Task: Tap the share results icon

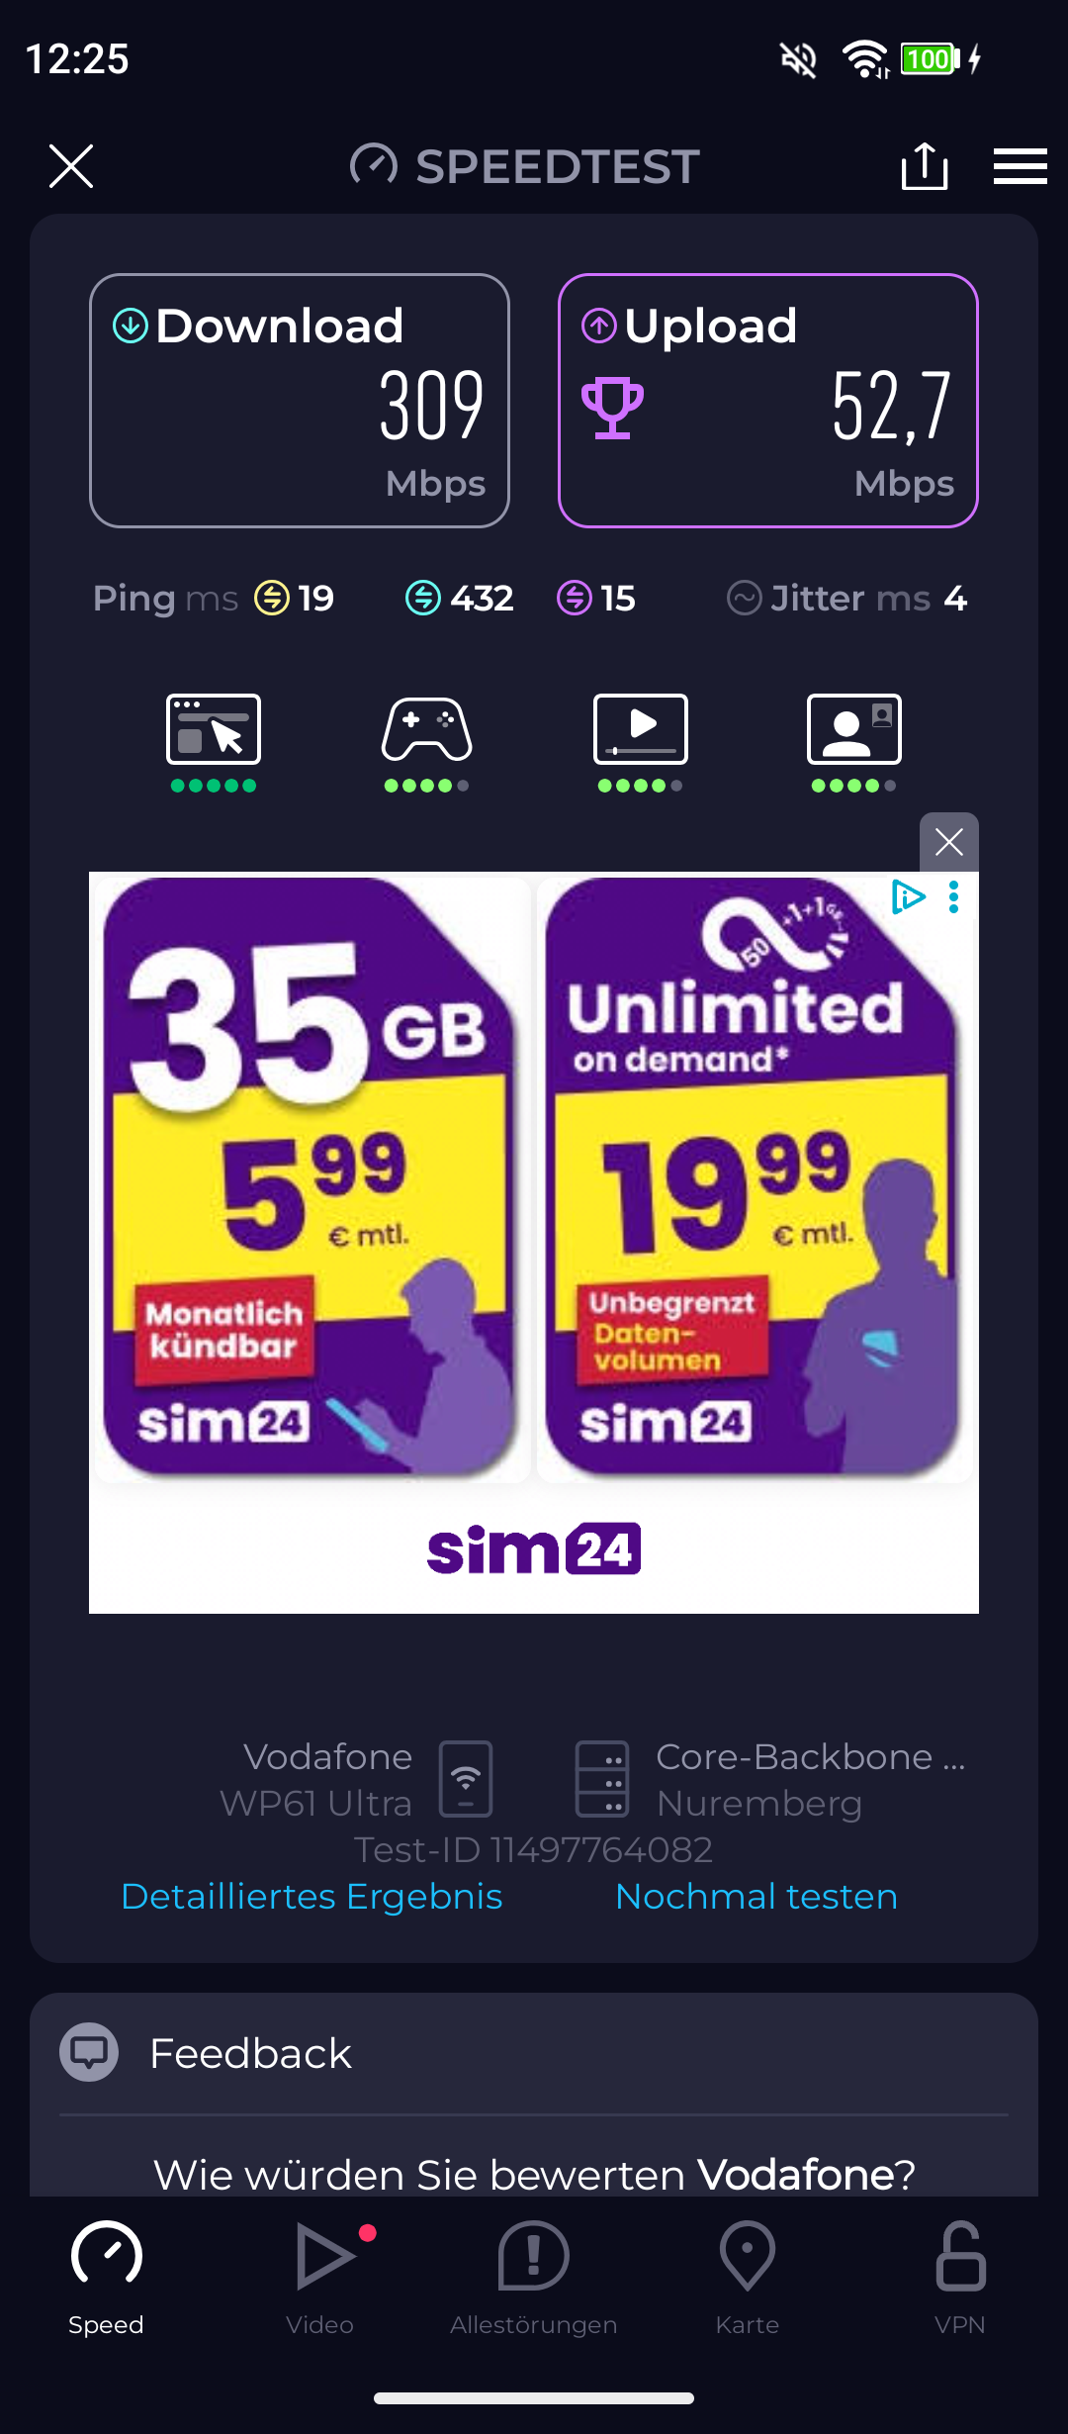Action: coord(925,165)
